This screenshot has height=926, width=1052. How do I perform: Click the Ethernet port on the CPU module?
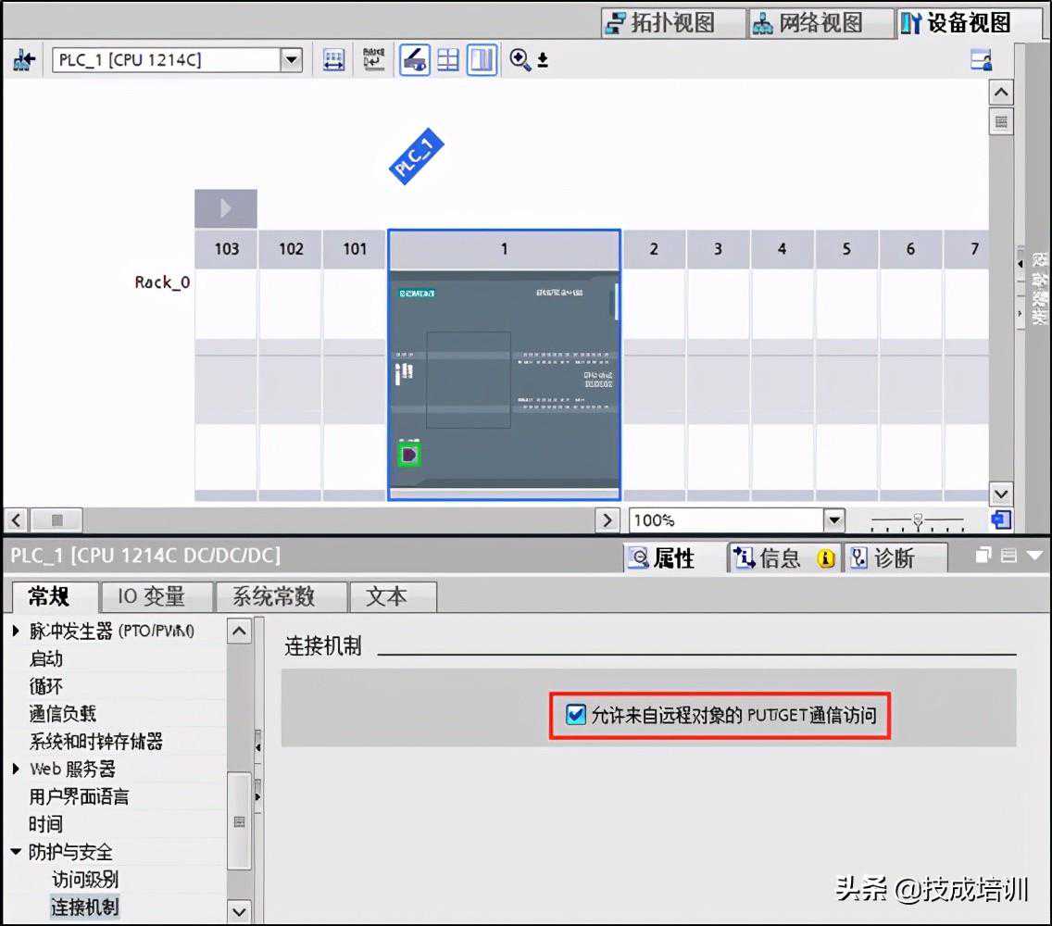coord(409,454)
